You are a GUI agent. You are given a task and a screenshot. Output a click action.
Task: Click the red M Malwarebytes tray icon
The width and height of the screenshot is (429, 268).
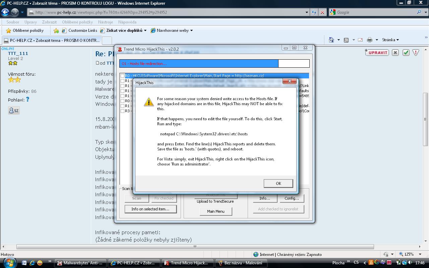(389, 263)
